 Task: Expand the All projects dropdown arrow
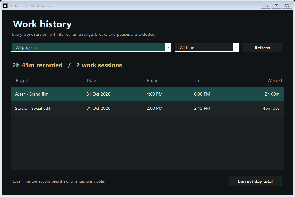(x=168, y=47)
